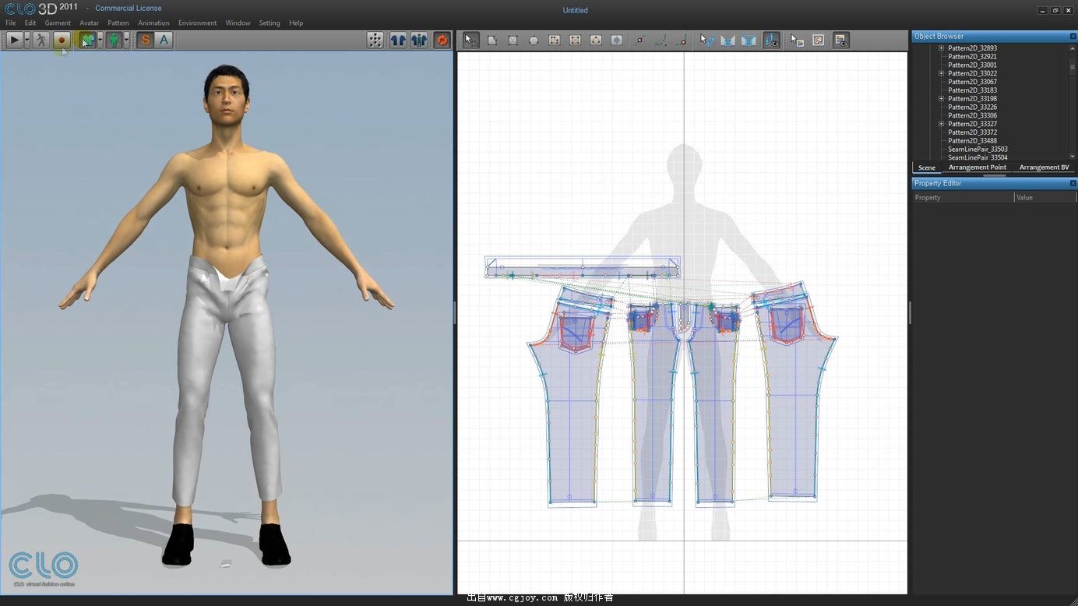Click the red add point tool
The image size is (1078, 606).
[x=682, y=40]
